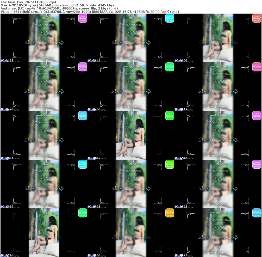The width and height of the screenshot is (262, 257).
Task: Open the unblurred thumbnail frame stamped 00:17:45
Action: click(x=44, y=233)
